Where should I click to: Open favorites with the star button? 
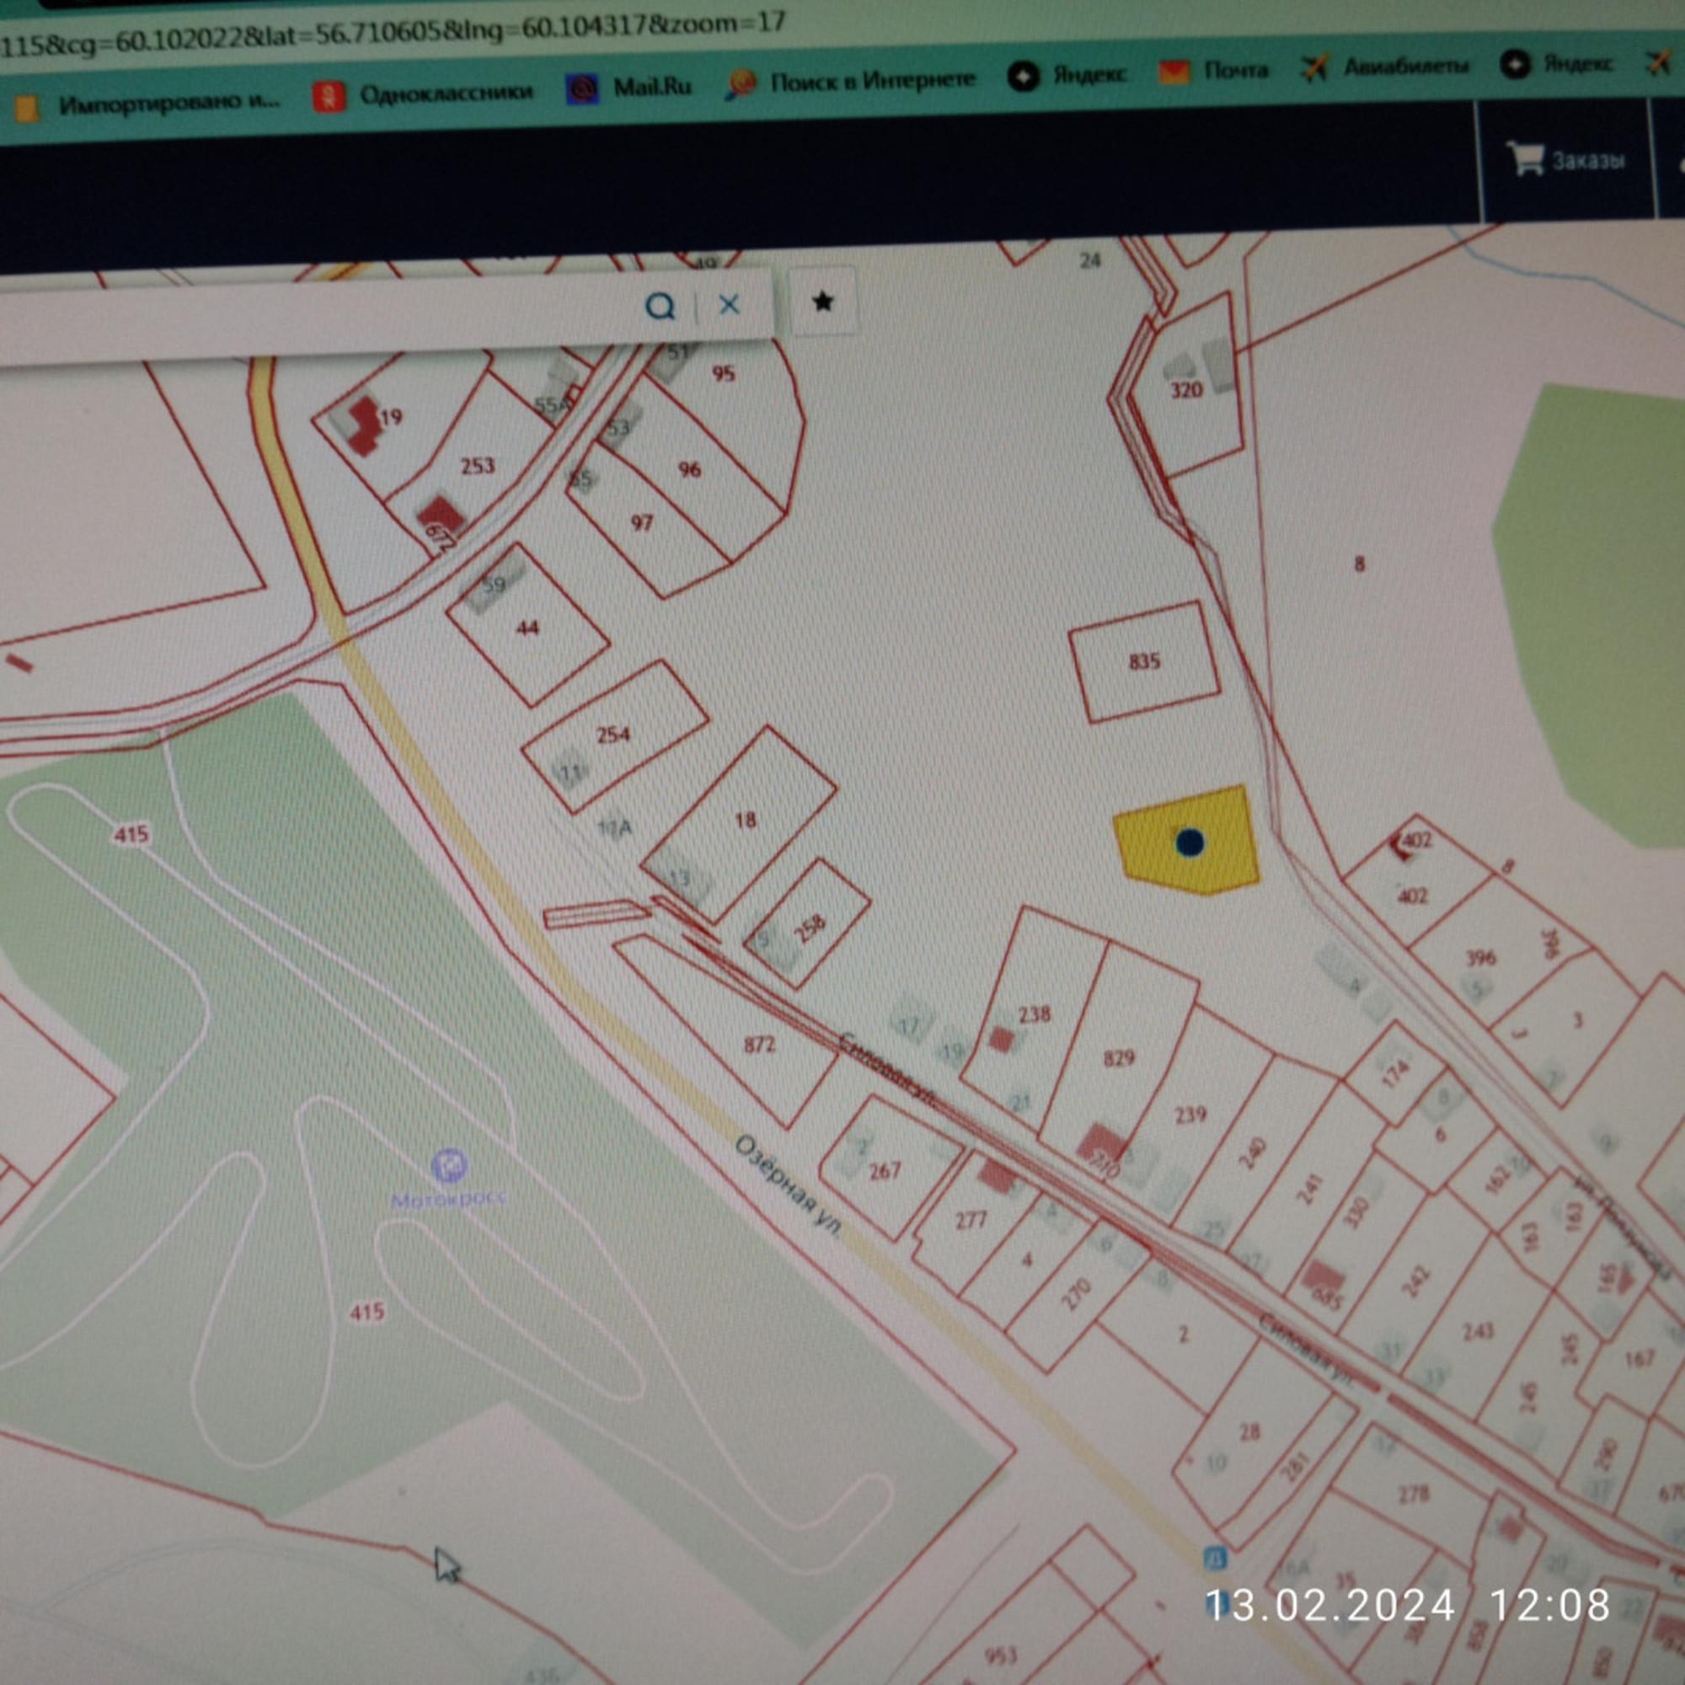point(822,302)
